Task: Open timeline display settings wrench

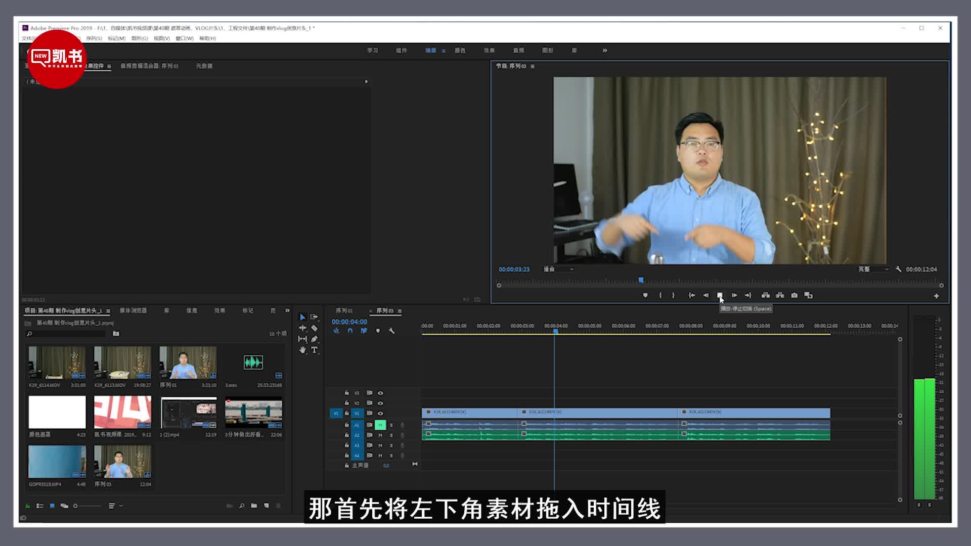Action: [391, 331]
